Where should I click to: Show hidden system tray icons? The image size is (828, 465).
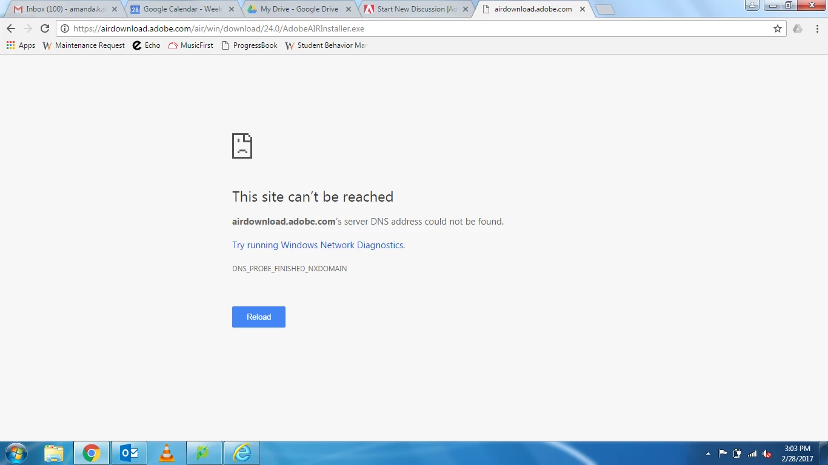[708, 453]
